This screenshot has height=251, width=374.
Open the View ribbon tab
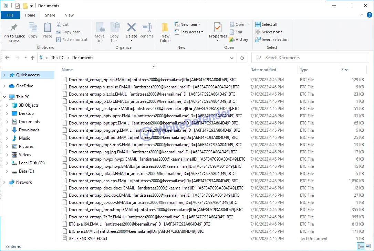point(69,15)
